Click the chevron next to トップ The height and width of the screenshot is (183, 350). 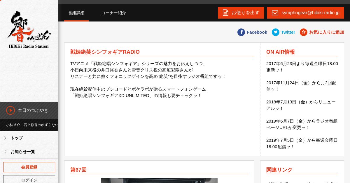pyautogui.click(x=5, y=138)
